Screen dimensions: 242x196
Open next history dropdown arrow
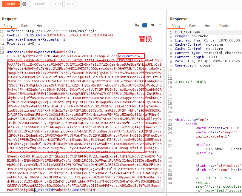73,4
